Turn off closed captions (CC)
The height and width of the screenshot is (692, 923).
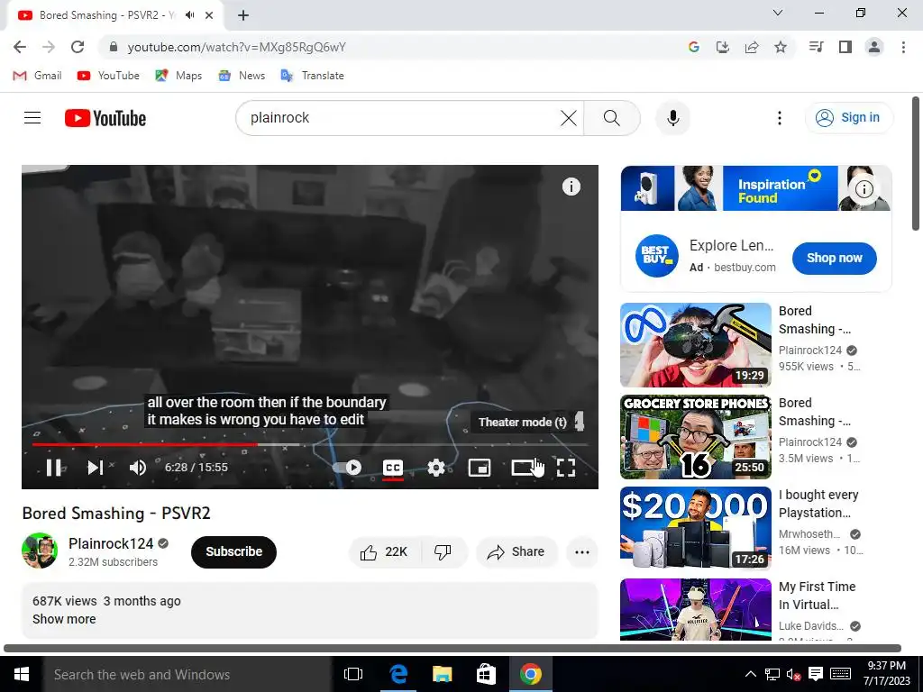coord(393,468)
